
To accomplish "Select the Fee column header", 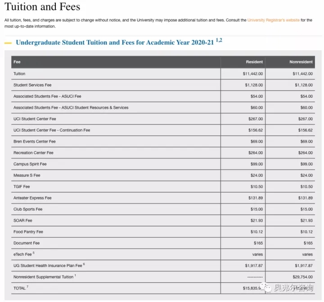I will click(17, 62).
